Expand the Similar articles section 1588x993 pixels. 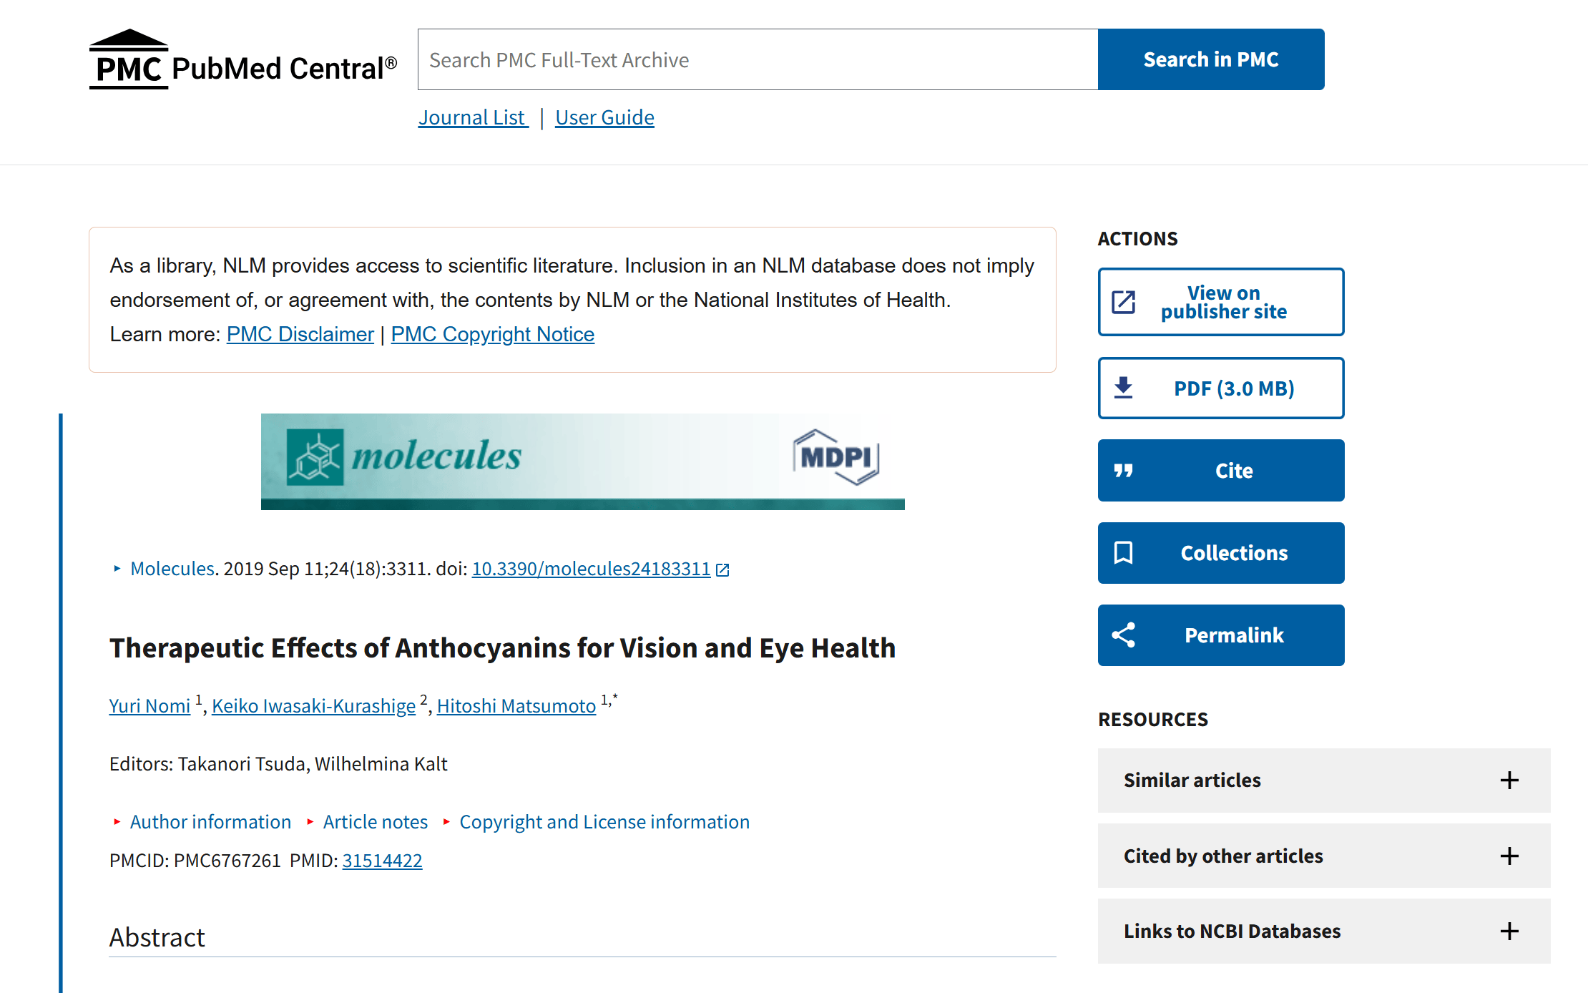point(1324,780)
